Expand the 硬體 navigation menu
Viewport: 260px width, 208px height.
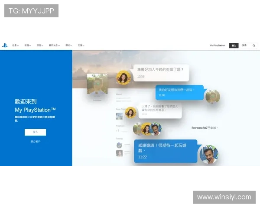click(28, 45)
